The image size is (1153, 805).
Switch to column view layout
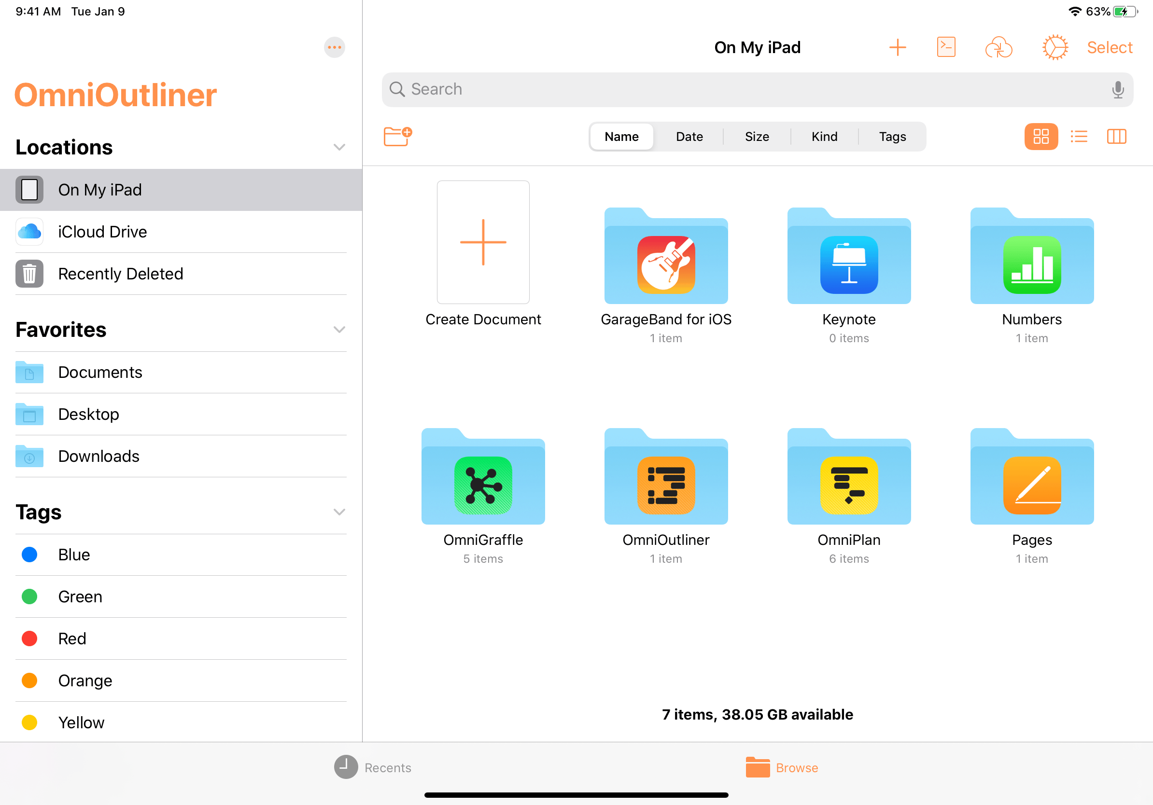coord(1117,137)
